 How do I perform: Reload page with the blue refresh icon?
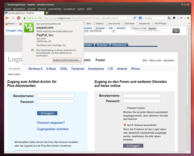[135, 18]
